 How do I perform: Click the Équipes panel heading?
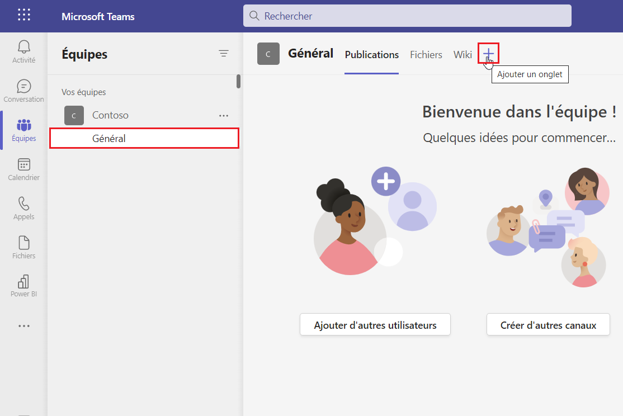[x=84, y=54]
